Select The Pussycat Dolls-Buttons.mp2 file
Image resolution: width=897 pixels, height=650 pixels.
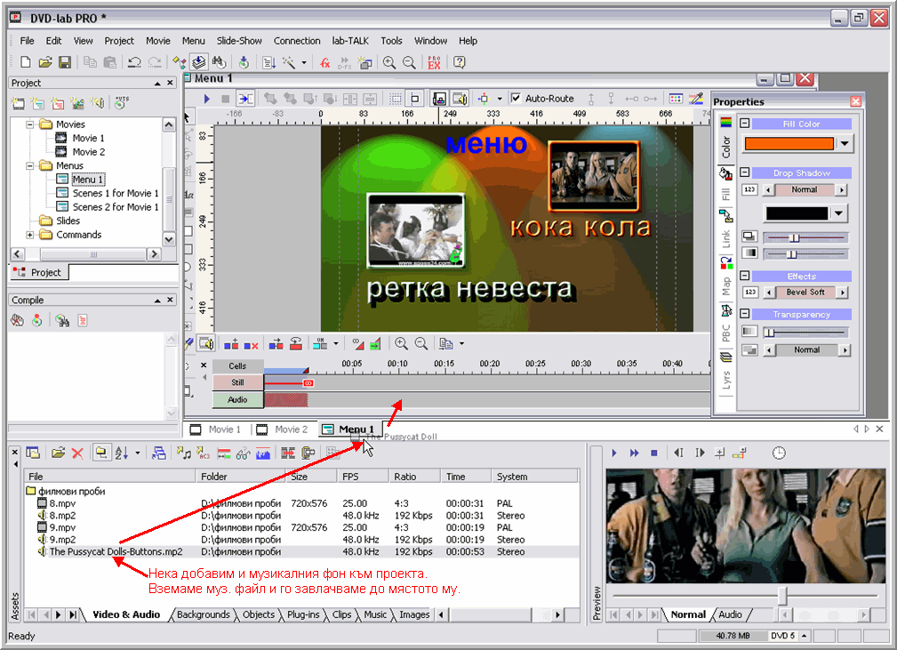pyautogui.click(x=116, y=551)
